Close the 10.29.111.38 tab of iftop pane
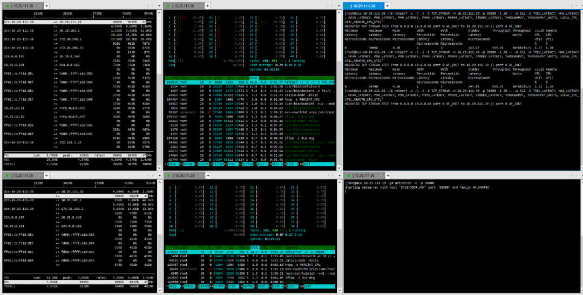Image resolution: width=583 pixels, height=295 pixels. click(40, 6)
